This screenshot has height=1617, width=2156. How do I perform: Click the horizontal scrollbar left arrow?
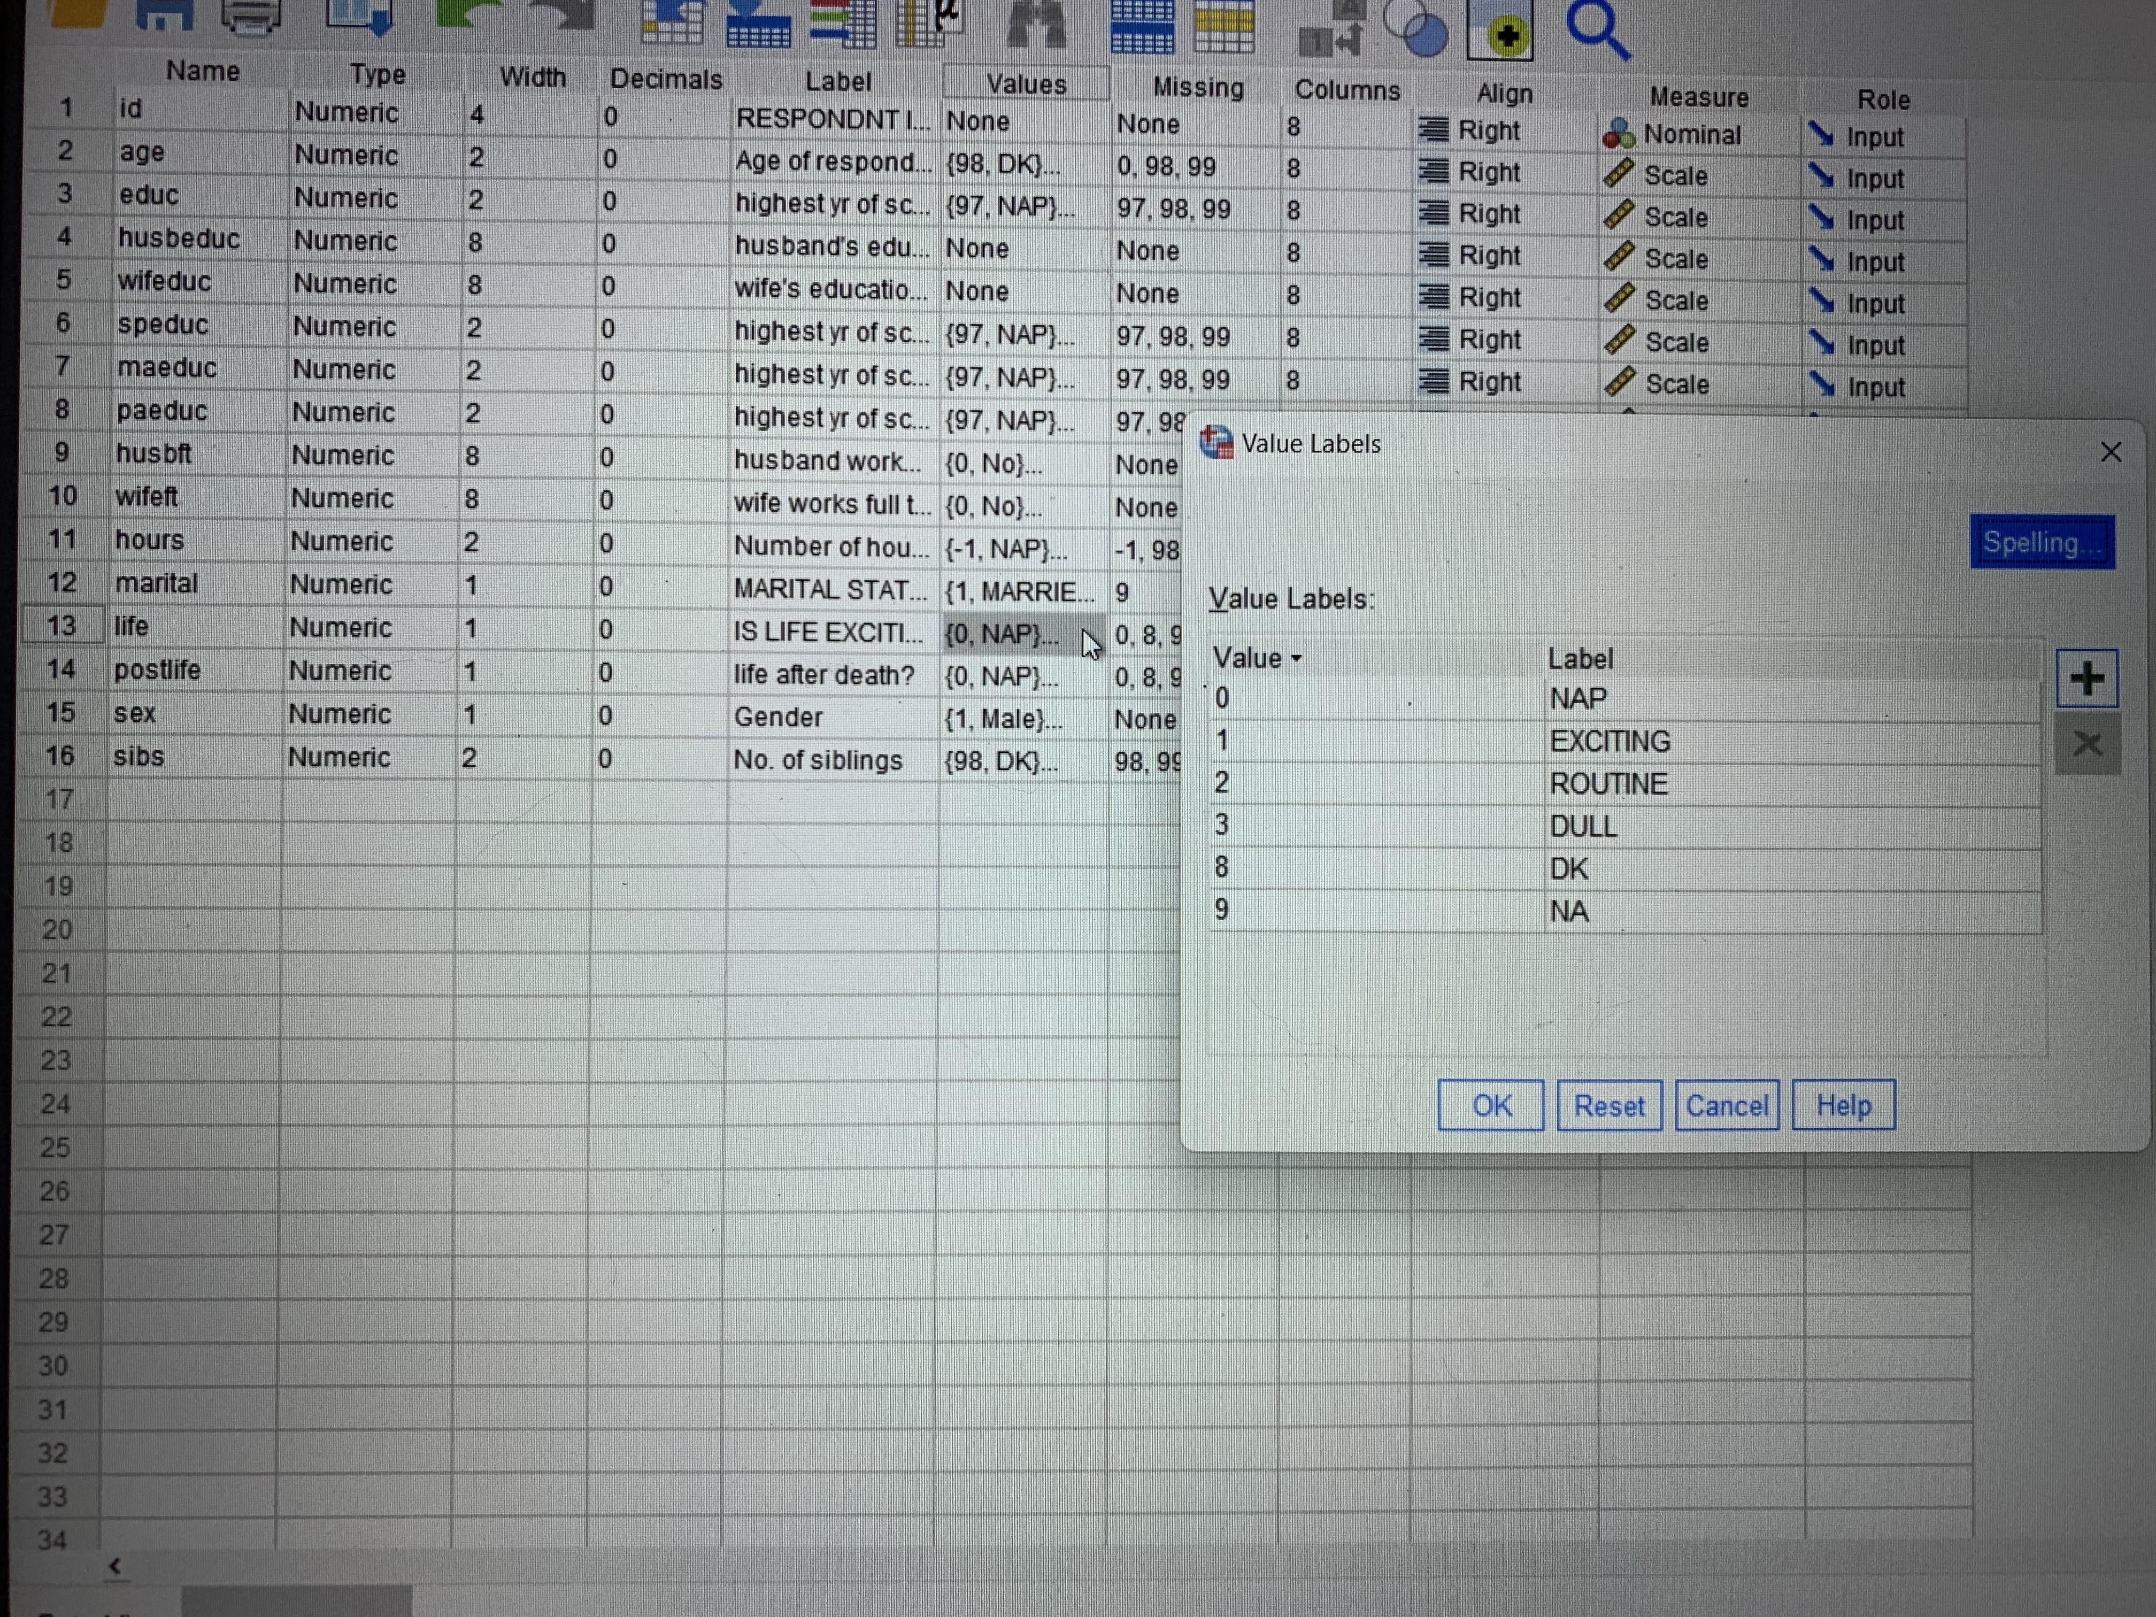click(115, 1566)
